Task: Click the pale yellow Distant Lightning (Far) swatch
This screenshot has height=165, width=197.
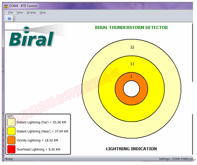Action: [11, 122]
